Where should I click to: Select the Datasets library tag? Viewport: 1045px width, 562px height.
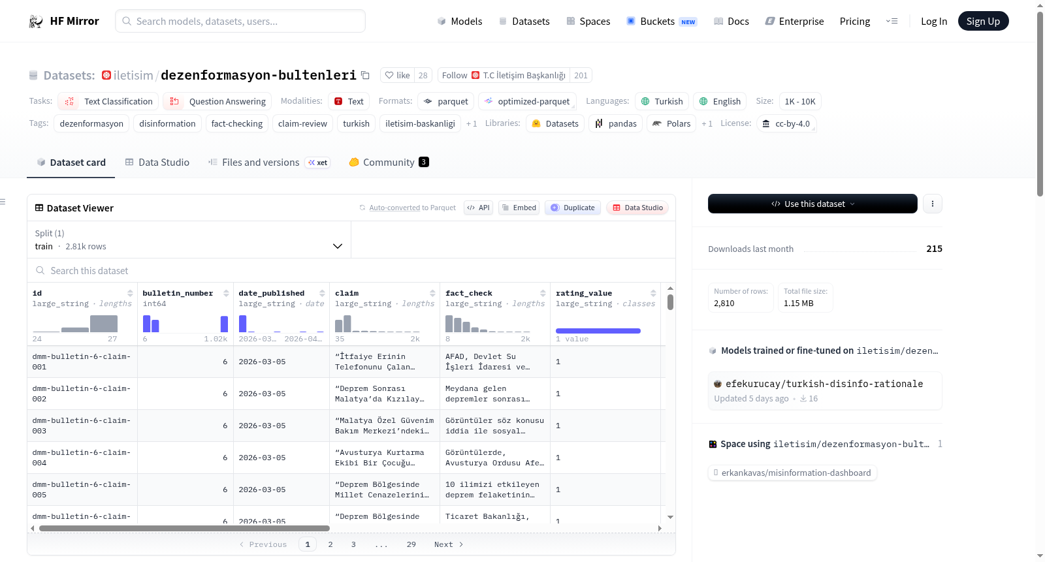pos(555,123)
